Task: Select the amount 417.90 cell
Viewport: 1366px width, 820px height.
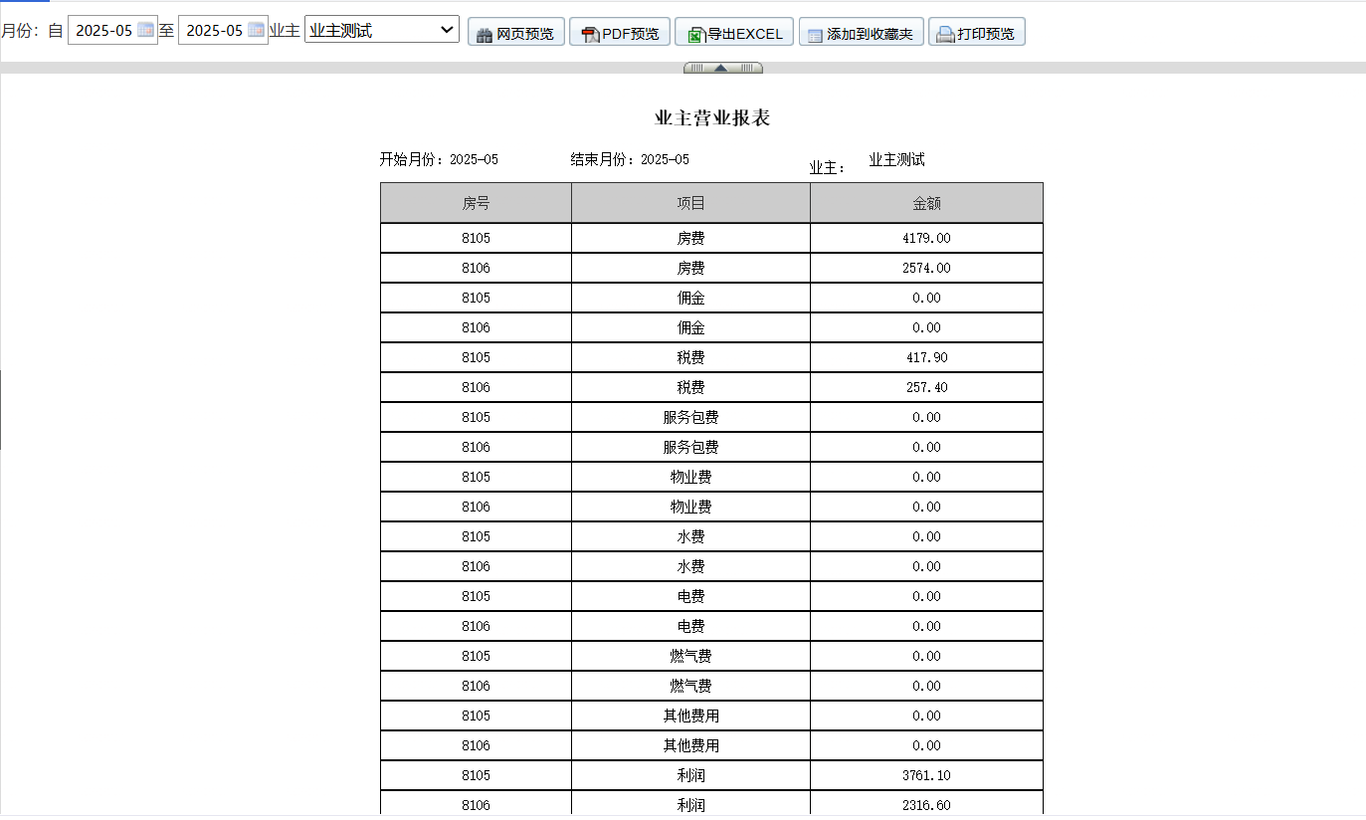Action: pyautogui.click(x=926, y=357)
